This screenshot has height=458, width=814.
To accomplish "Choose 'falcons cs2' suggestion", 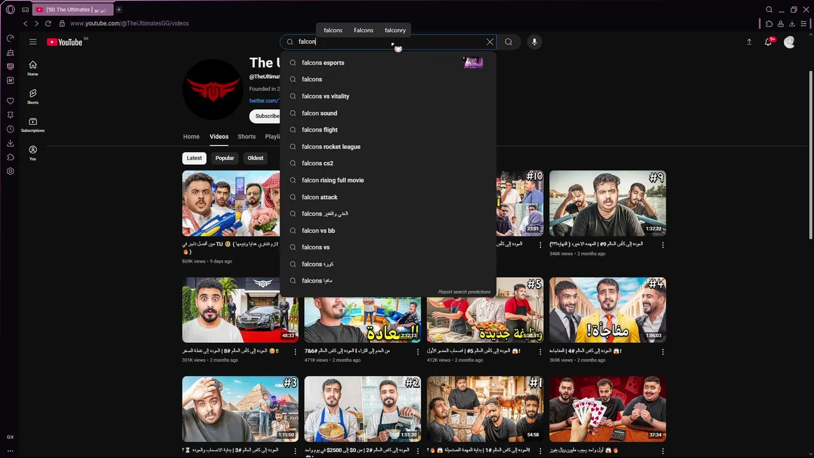I will click(x=388, y=163).
